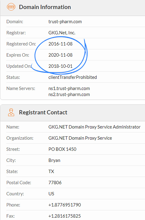Click the Registrant Contact person icon
The image size is (145, 220).
[x=11, y=112]
